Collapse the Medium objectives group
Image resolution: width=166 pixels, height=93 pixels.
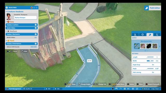pos(6,31)
